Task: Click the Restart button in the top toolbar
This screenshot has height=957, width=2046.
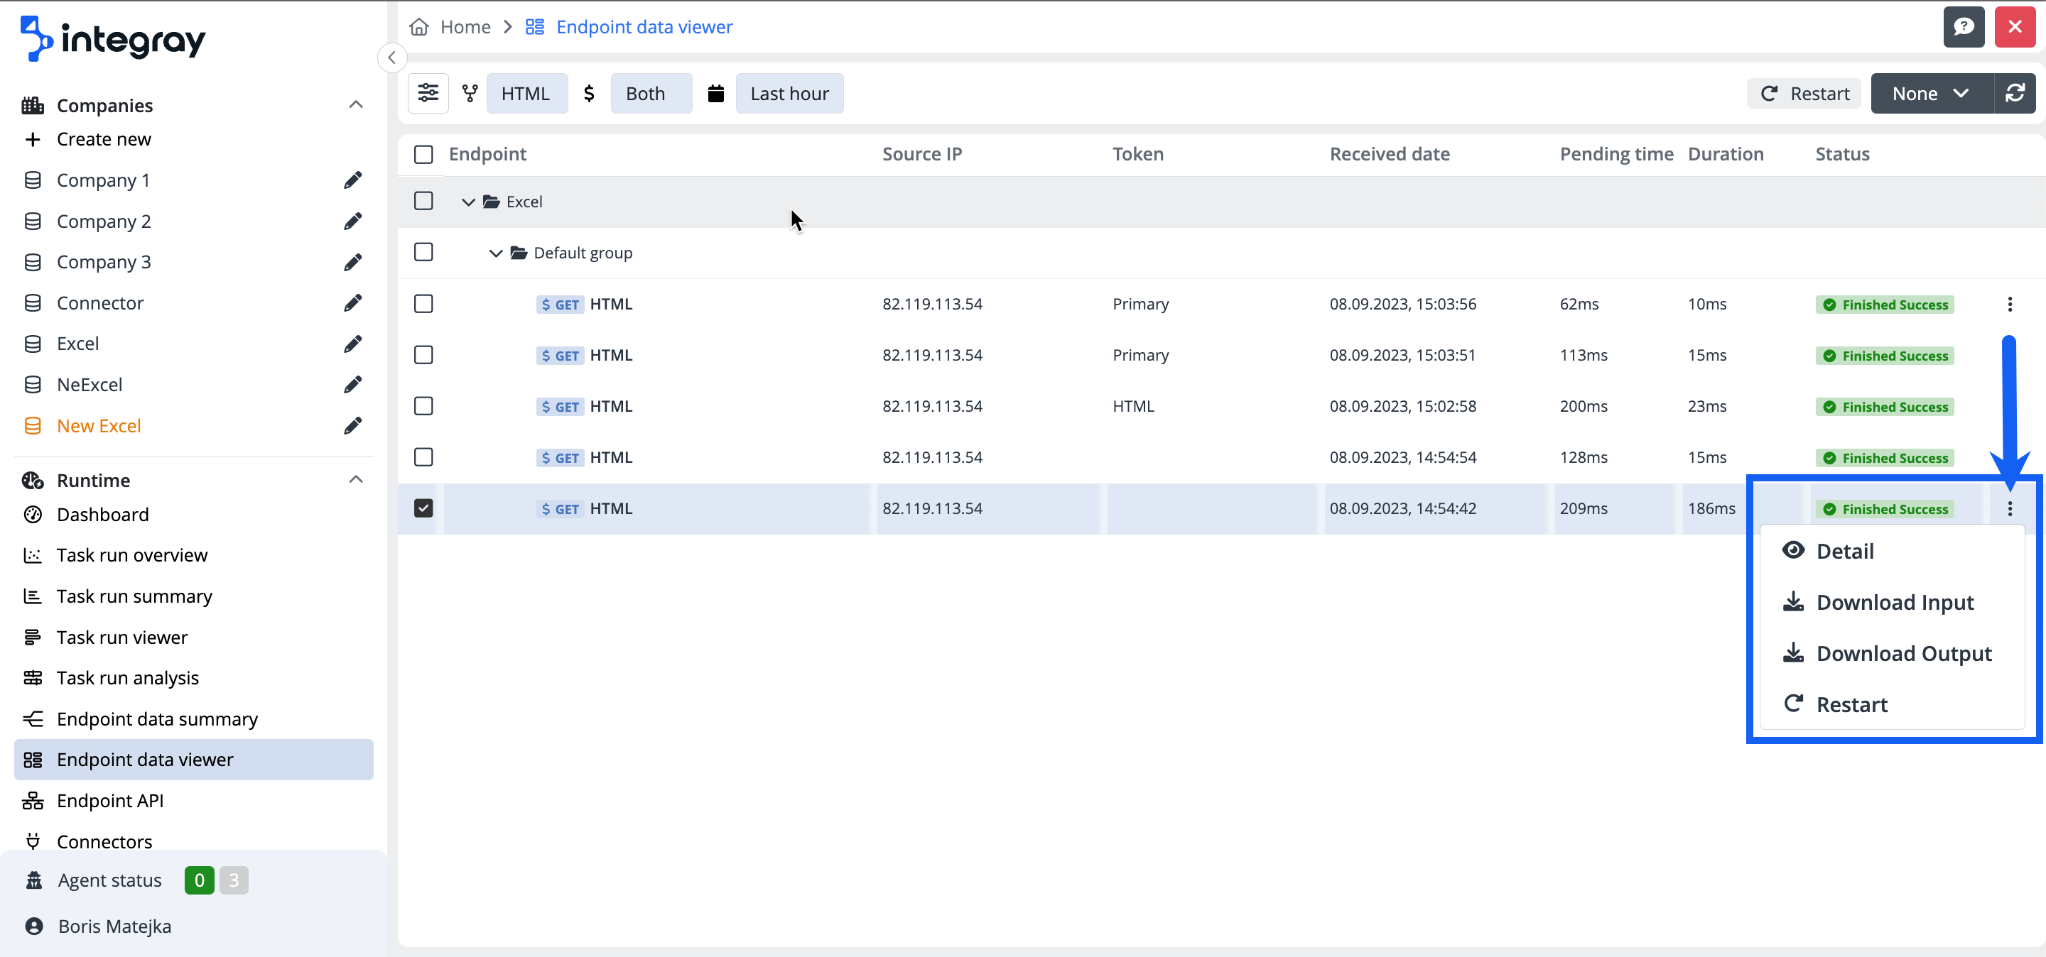Action: tap(1804, 94)
